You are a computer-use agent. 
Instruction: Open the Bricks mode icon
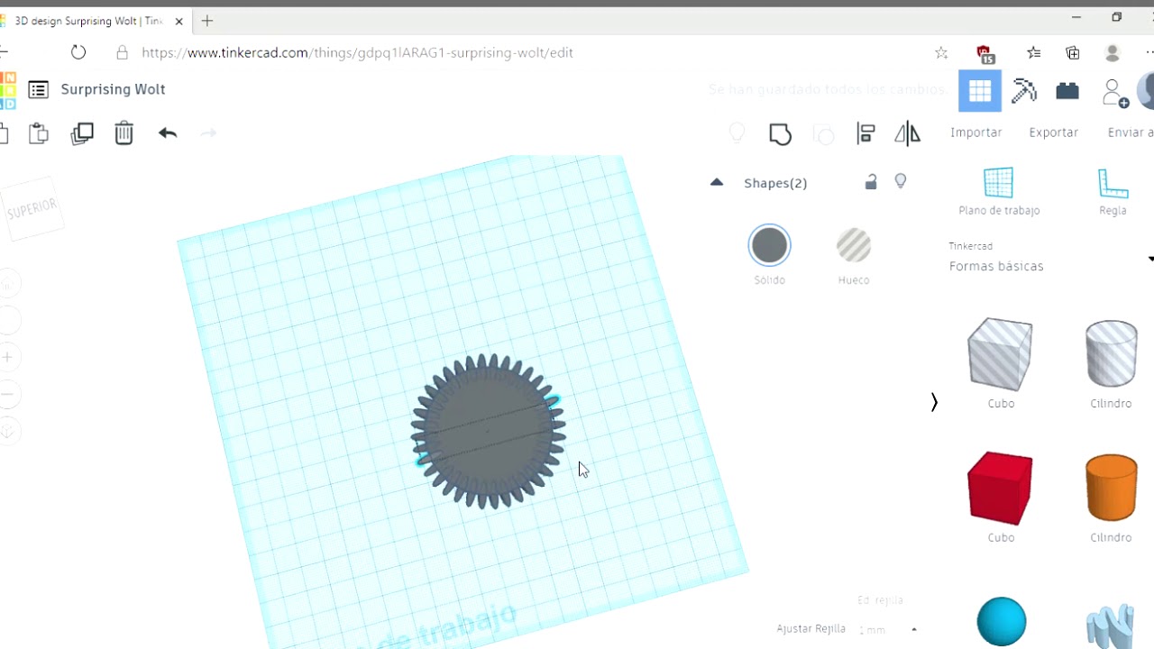1067,91
